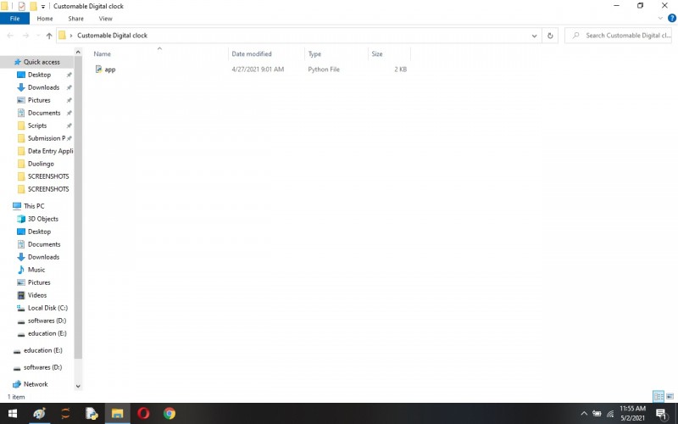Open the Submission P folder
The image size is (678, 424).
point(47,138)
